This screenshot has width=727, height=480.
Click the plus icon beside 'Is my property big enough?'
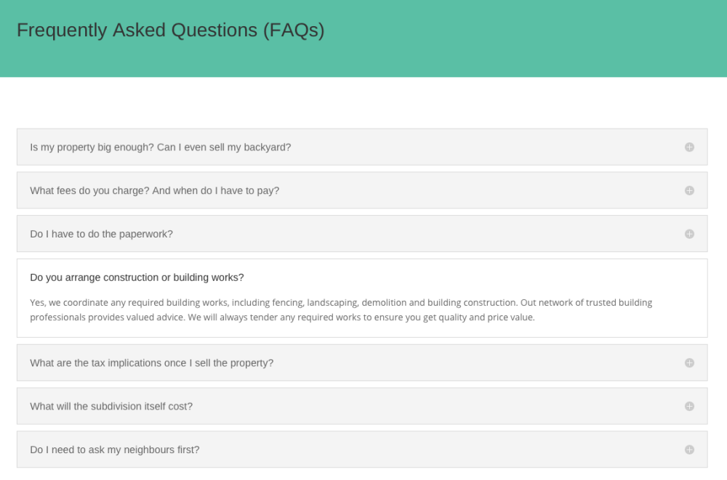tap(689, 147)
